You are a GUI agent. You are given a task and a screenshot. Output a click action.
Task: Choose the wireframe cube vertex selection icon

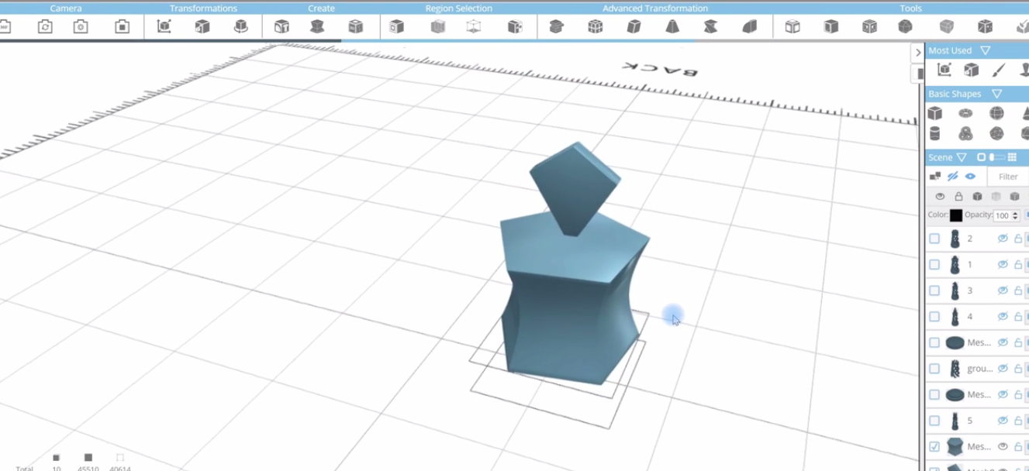(473, 27)
